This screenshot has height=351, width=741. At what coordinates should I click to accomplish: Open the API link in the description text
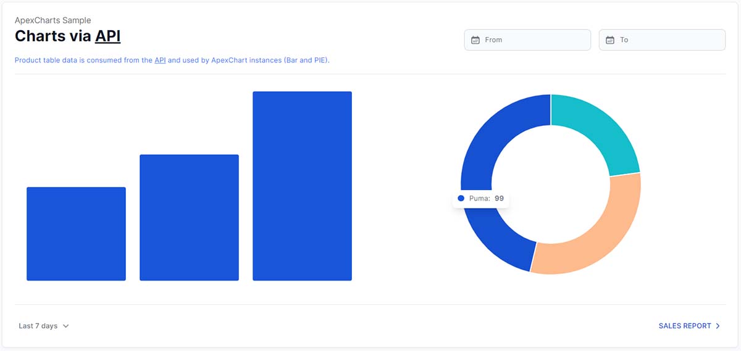tap(160, 60)
